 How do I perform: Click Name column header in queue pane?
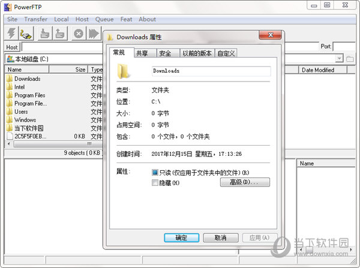(326, 163)
